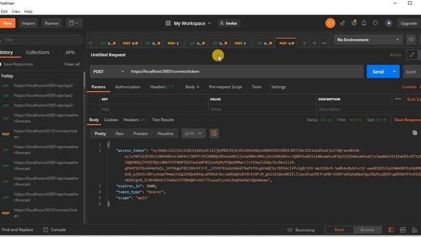The height and width of the screenshot is (237, 421).
Task: Click Clear all in History
Action: click(72, 65)
